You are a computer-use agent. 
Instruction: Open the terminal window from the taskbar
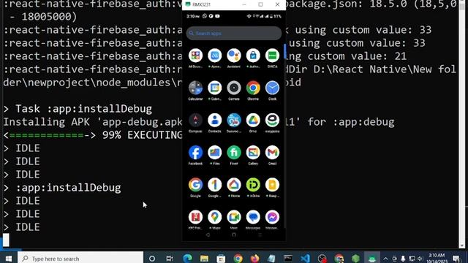(288, 258)
